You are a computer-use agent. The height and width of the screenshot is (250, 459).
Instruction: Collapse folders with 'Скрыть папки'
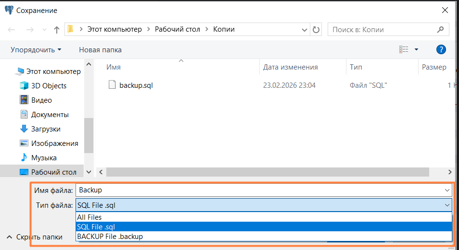35,237
